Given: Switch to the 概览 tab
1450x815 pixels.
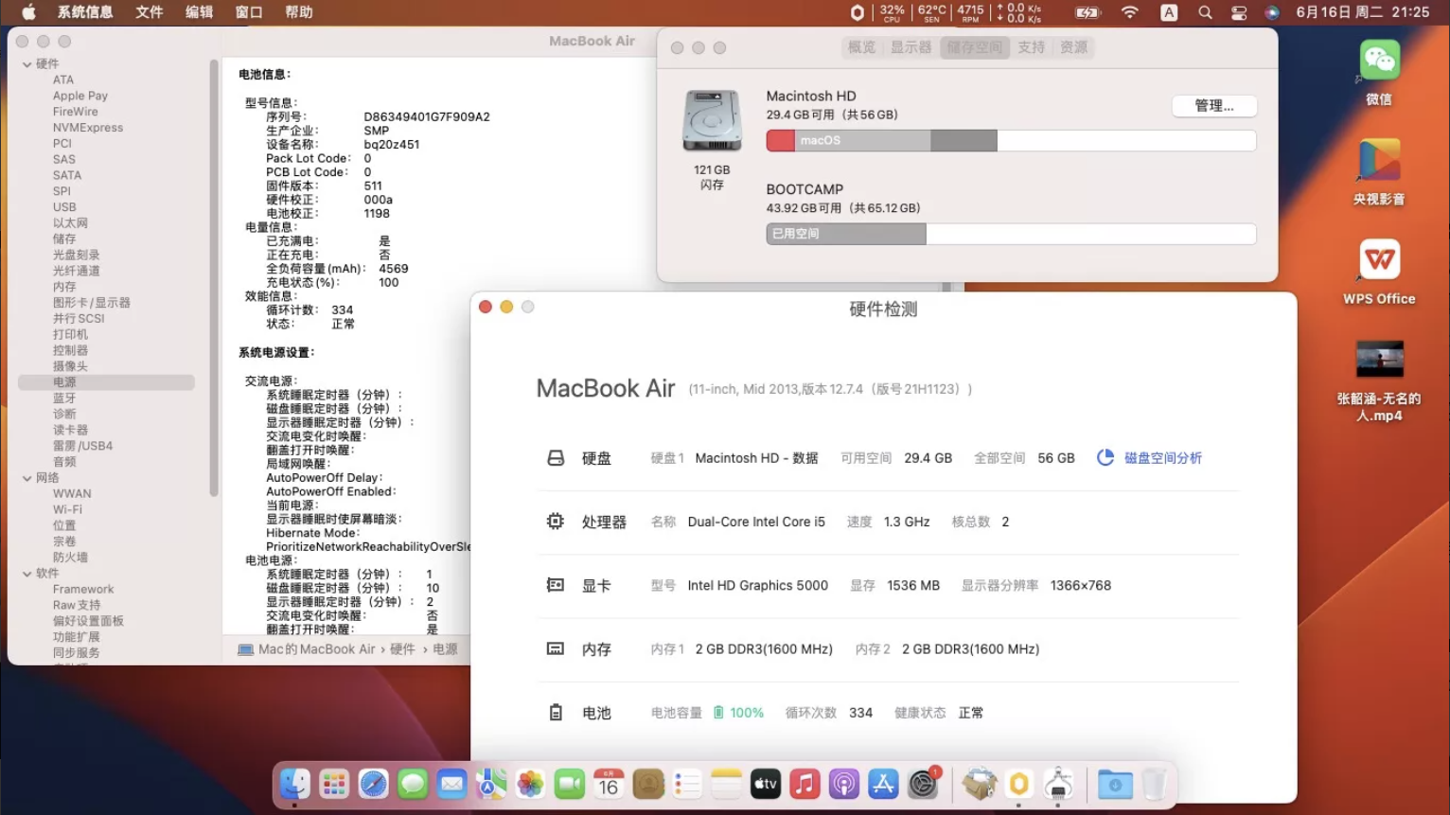Looking at the screenshot, I should [x=862, y=47].
